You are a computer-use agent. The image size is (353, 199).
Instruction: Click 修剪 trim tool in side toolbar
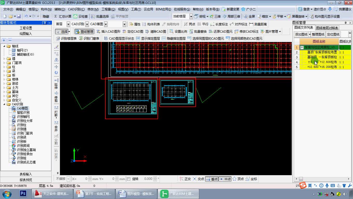click(56, 97)
